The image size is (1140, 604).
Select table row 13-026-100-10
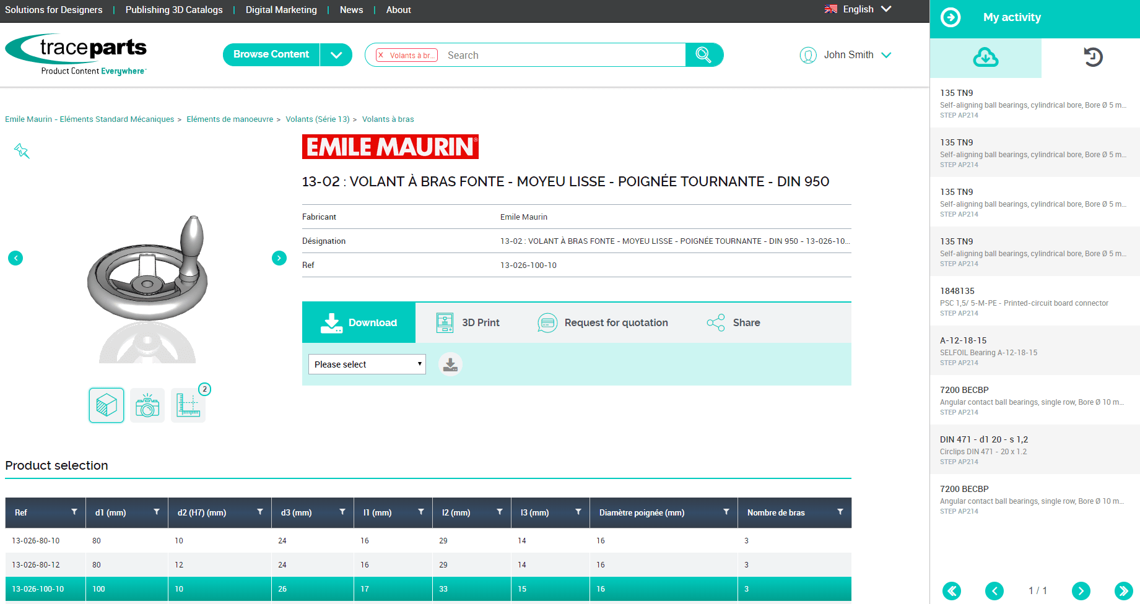(428, 589)
